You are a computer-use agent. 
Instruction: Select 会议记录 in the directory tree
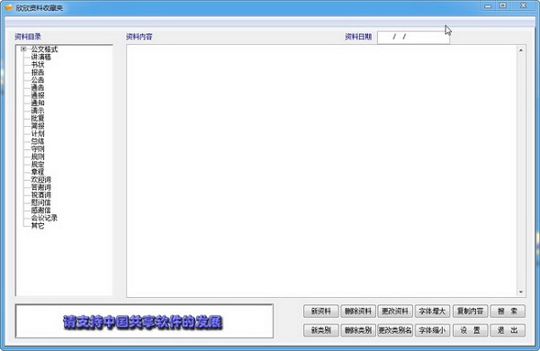(x=44, y=218)
